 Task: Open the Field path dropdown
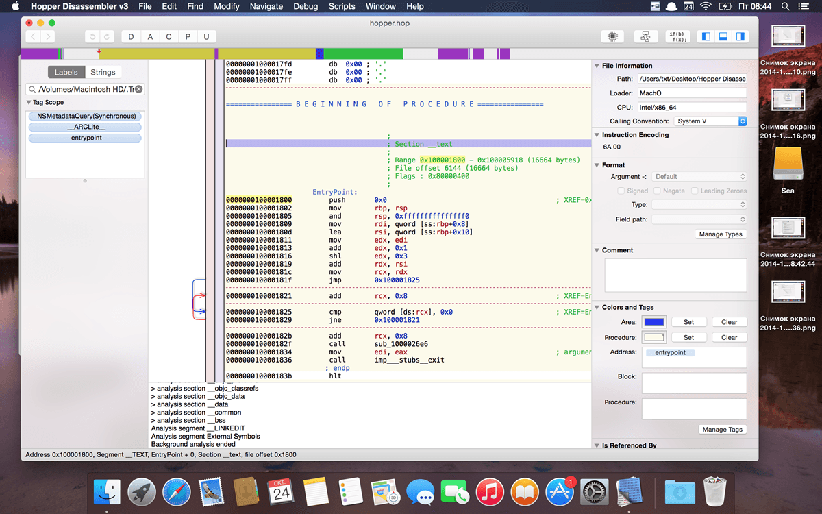click(699, 219)
